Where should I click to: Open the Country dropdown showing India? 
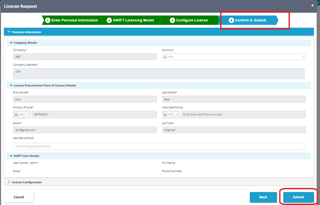(x=234, y=57)
